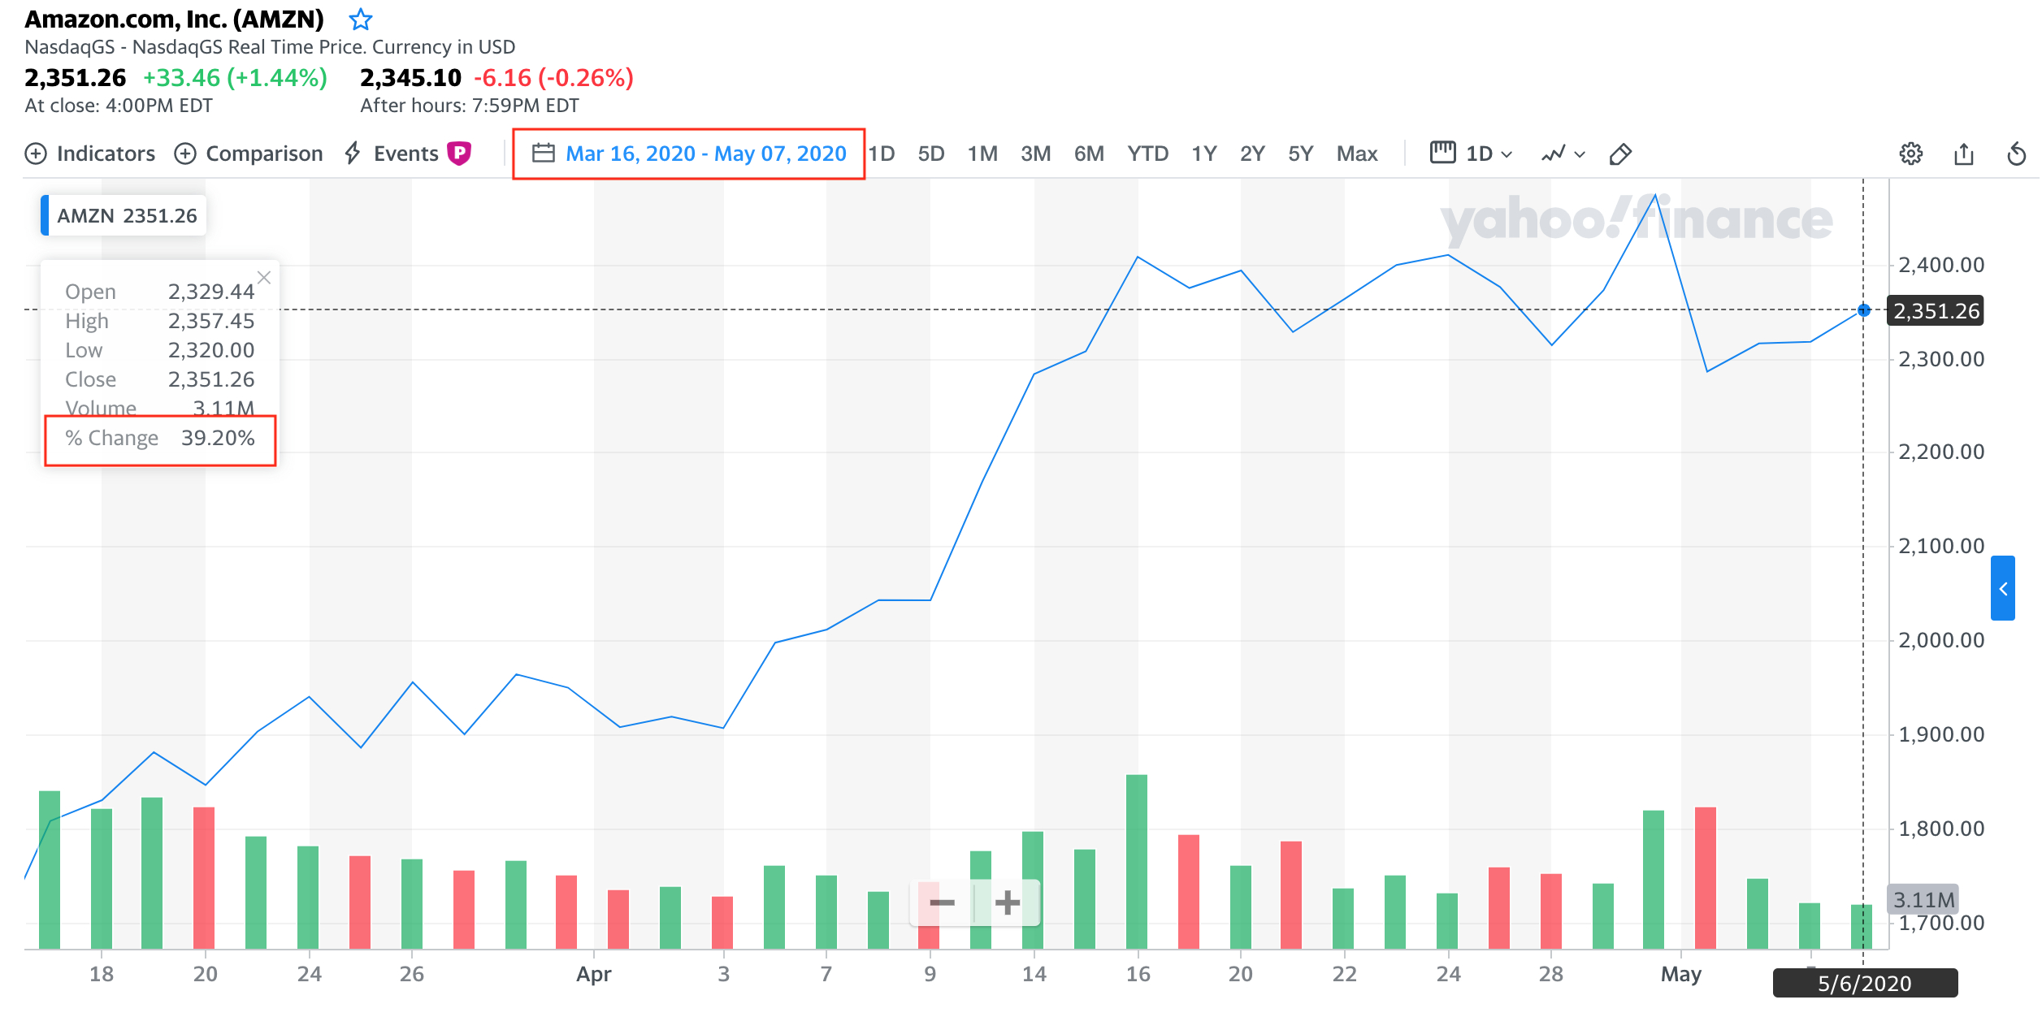Open Events menu

coord(405,154)
